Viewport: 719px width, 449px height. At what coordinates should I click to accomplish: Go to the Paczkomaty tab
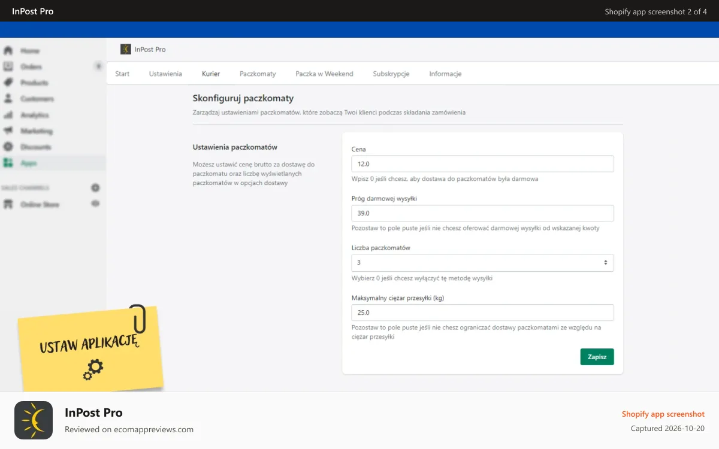tap(258, 74)
